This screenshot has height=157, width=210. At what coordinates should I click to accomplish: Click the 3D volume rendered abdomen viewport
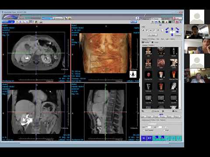105,53
